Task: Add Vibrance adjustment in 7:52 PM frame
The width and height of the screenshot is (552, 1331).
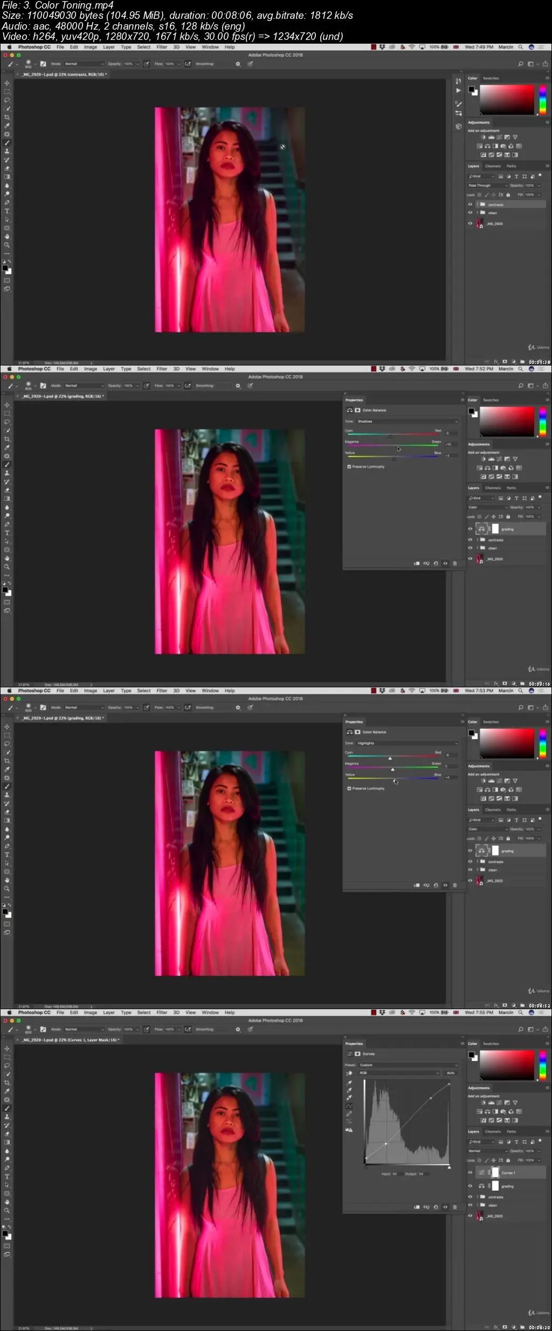Action: click(515, 459)
